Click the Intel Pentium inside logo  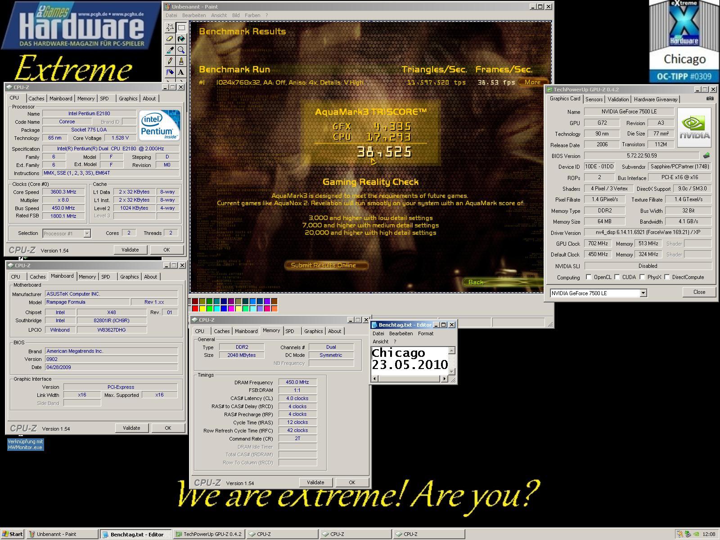[159, 125]
